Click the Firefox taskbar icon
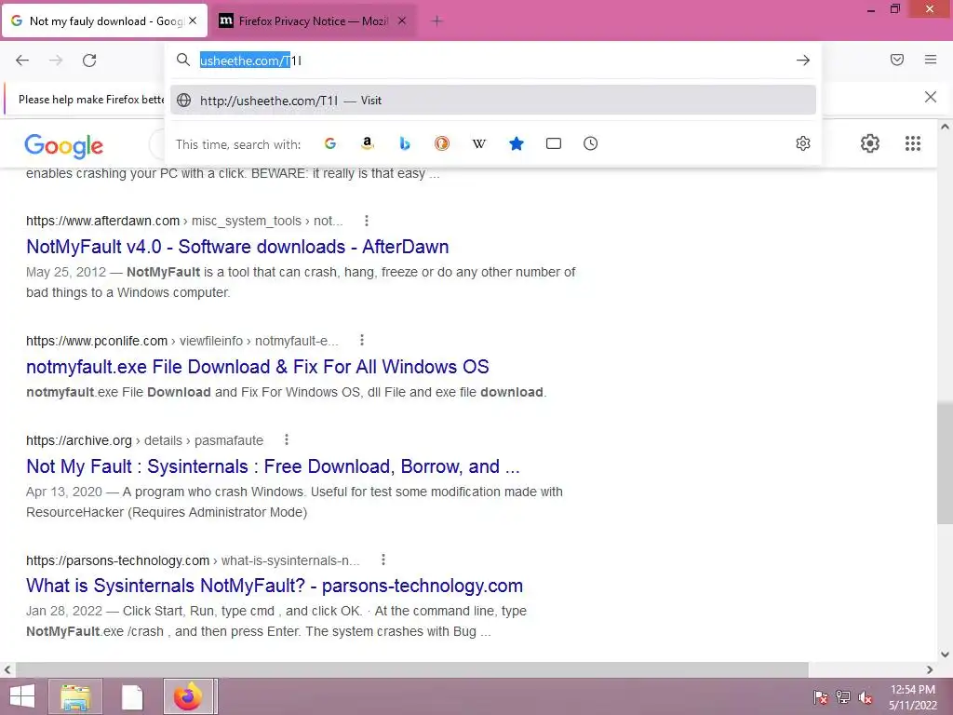This screenshot has height=715, width=953. [188, 696]
